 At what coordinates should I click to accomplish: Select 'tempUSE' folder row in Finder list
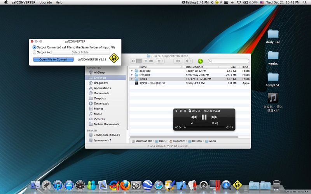[190, 75]
